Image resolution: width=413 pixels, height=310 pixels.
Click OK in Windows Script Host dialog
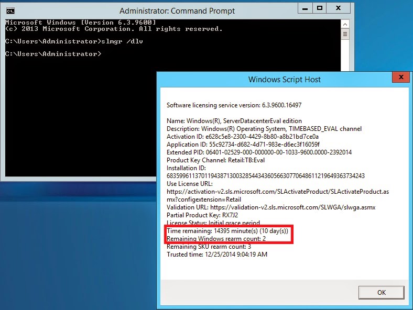coord(381,292)
